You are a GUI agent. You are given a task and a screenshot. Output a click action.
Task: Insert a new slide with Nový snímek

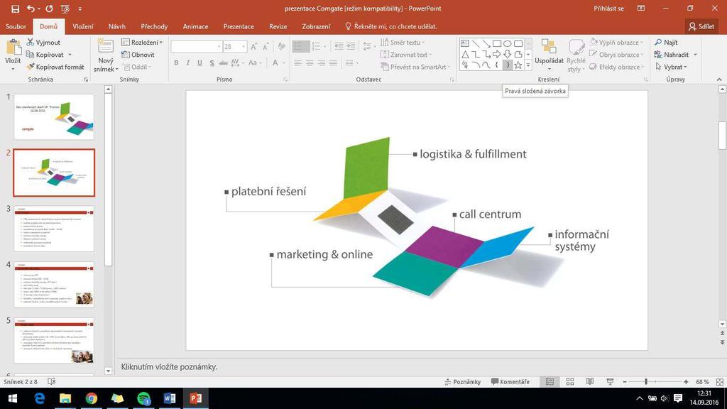pyautogui.click(x=106, y=55)
